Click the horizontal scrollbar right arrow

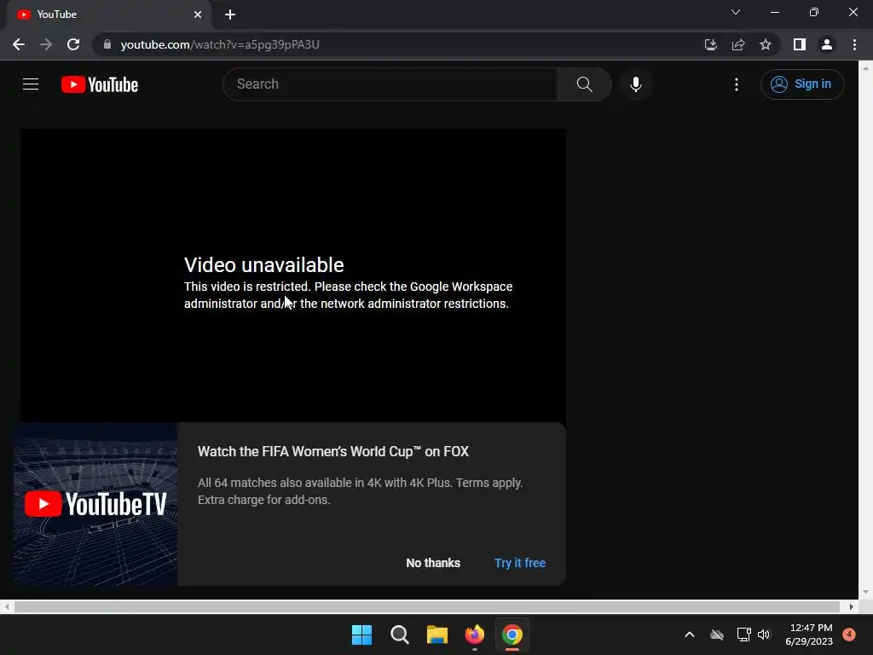[x=852, y=606]
